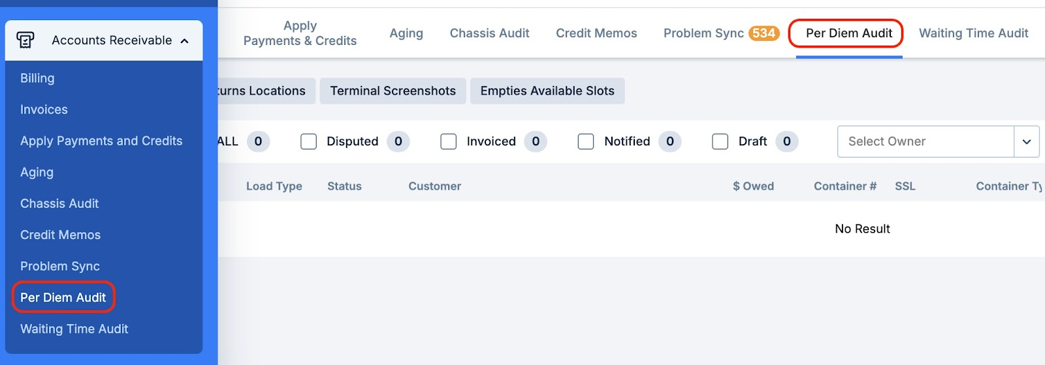Image resolution: width=1045 pixels, height=365 pixels.
Task: Check the Disputed filter checkbox
Action: tap(308, 141)
